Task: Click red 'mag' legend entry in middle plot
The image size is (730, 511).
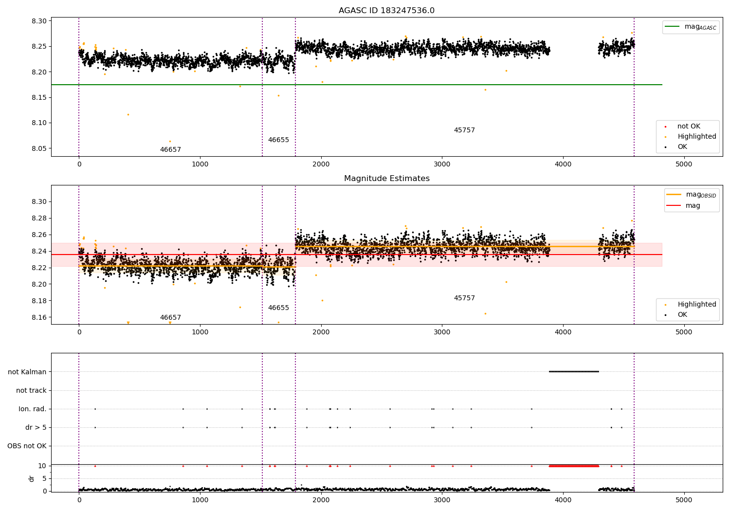Action: point(684,206)
